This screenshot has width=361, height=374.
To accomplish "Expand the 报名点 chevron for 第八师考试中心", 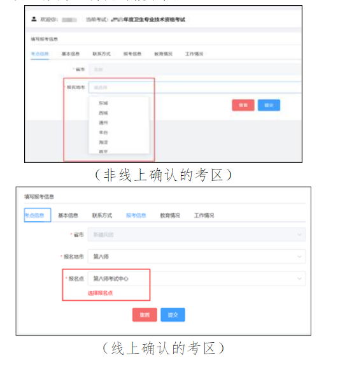I will pos(299,278).
